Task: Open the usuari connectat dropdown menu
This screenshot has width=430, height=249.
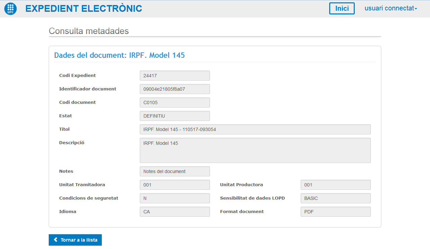Action: click(x=391, y=8)
